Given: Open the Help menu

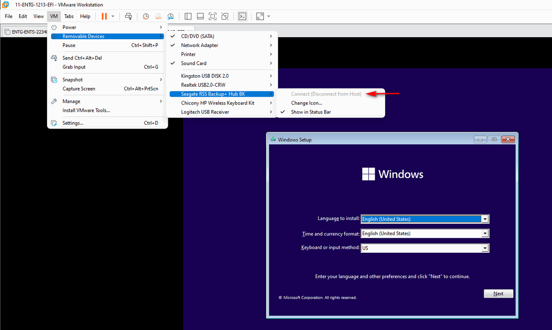Looking at the screenshot, I should (x=85, y=16).
